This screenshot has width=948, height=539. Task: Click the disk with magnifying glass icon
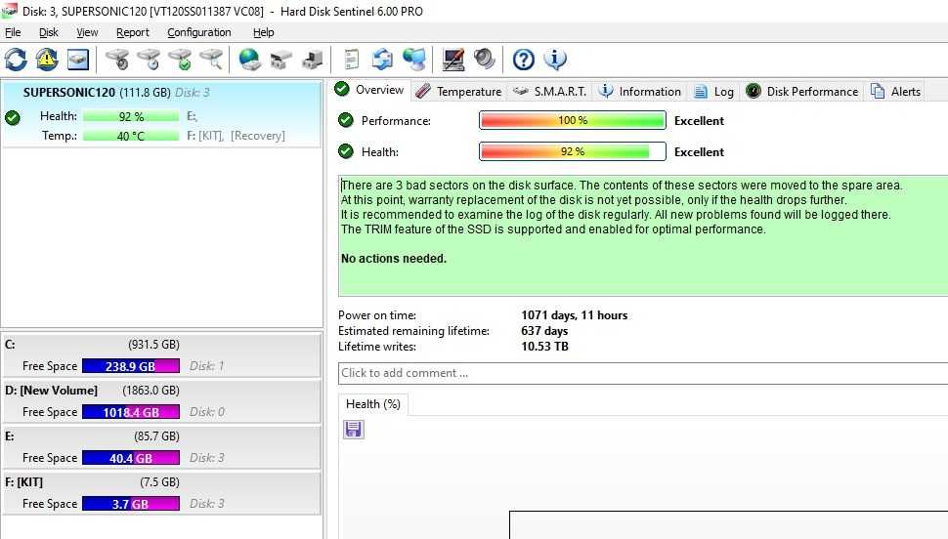click(x=212, y=60)
